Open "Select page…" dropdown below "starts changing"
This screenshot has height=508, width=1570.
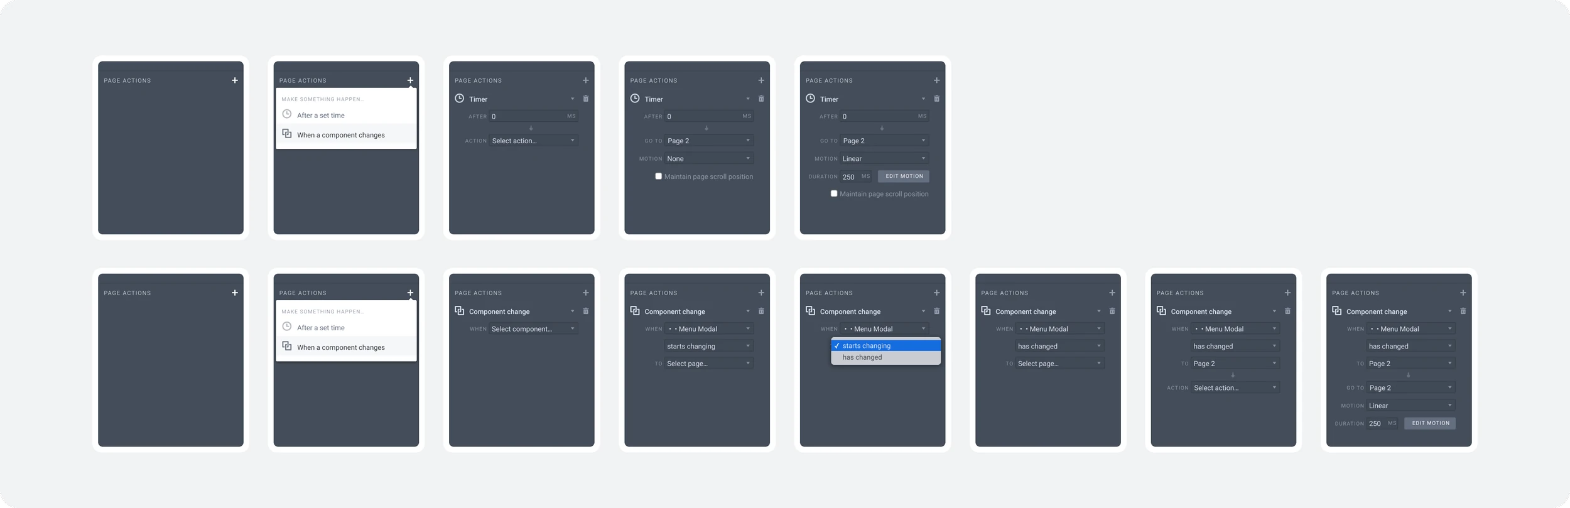pos(709,363)
